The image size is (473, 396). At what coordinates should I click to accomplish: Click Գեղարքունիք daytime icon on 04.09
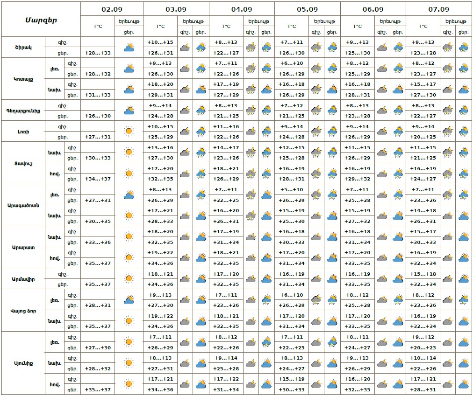pyautogui.click(x=267, y=111)
